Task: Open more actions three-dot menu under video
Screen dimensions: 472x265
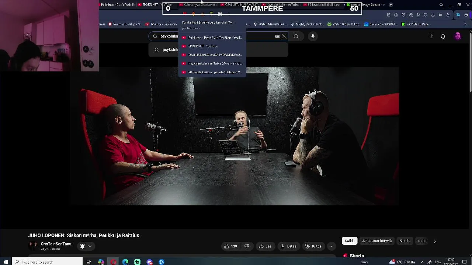Action: click(x=332, y=246)
